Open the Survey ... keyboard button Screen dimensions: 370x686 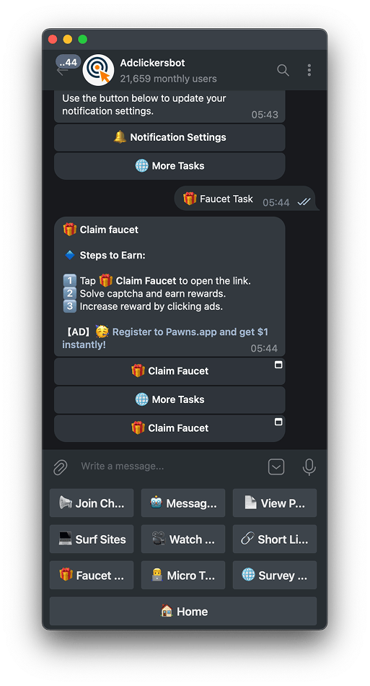click(x=274, y=575)
